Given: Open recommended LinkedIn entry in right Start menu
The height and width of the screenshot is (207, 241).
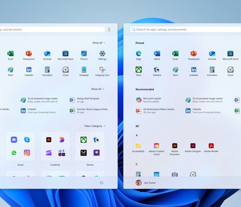Looking at the screenshot, I should pyautogui.click(x=203, y=110).
